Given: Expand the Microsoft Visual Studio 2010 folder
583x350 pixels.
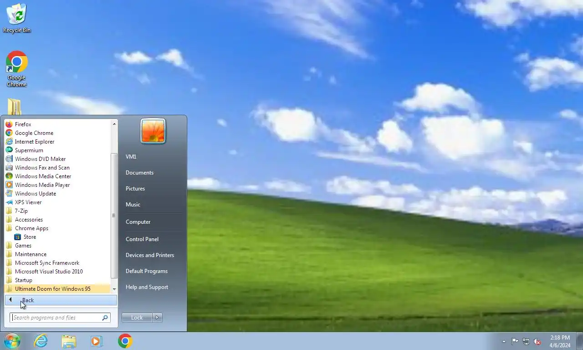Looking at the screenshot, I should click(x=57, y=271).
